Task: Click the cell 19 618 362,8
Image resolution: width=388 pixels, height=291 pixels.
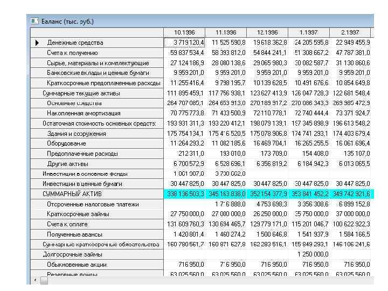Action: click(x=267, y=43)
